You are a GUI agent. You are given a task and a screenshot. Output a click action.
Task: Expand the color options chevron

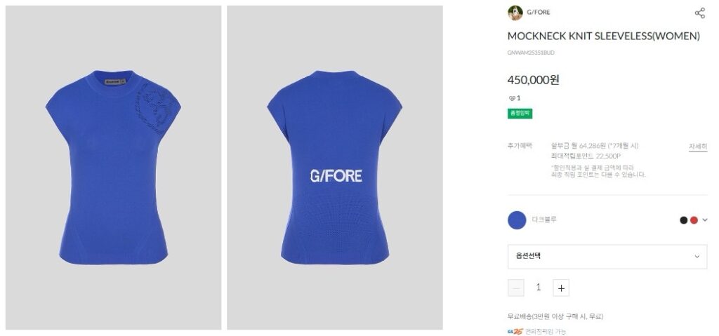tap(705, 220)
